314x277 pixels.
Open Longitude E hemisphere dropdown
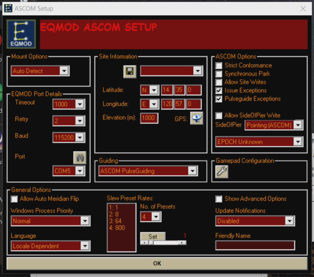(x=154, y=104)
